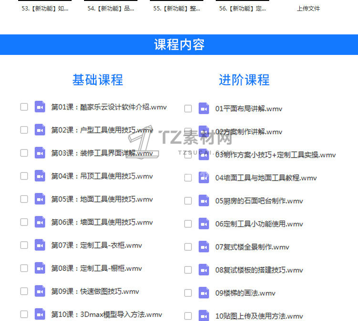Select file 第05课：地面工具使用技巧.wmv
This screenshot has height=321, width=358.
(102, 199)
